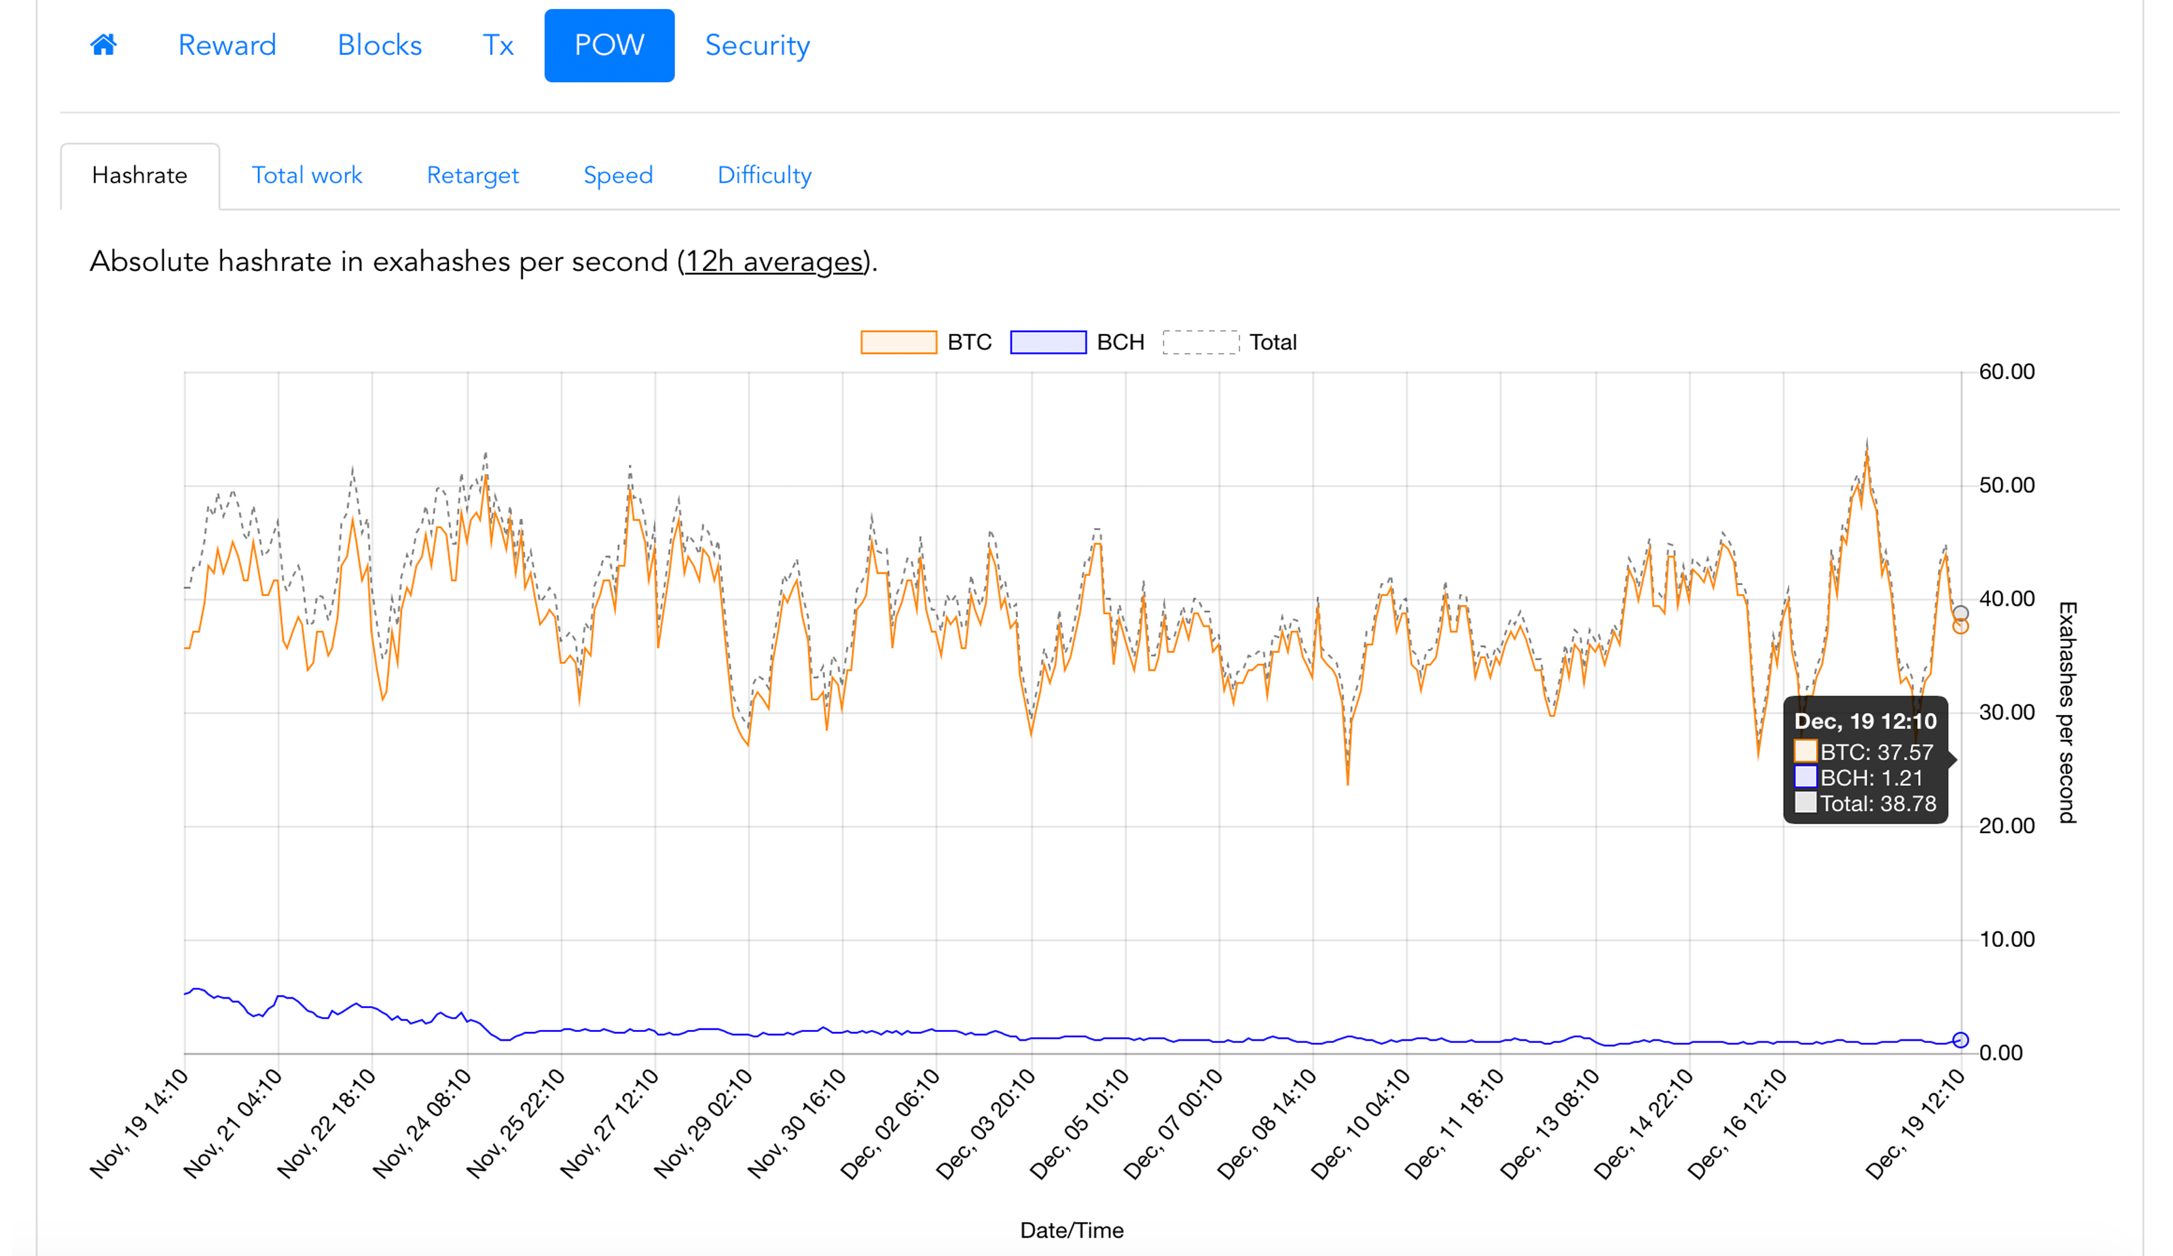Switch to the Total work tab
Viewport: 2173px width, 1256px height.
pos(306,175)
